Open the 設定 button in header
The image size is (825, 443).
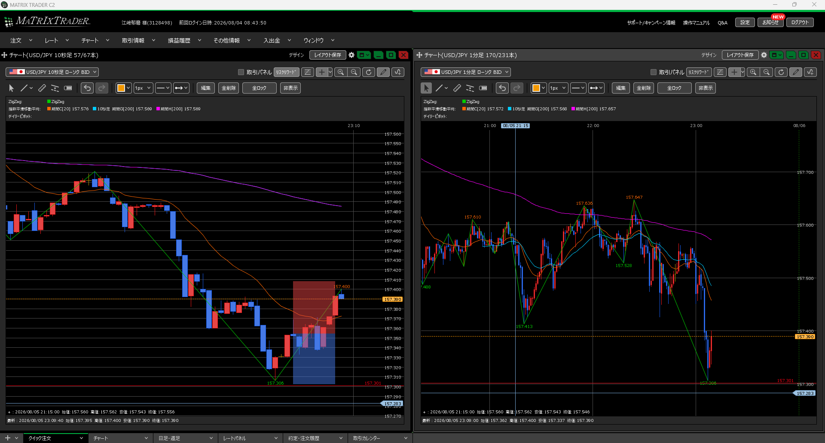pos(745,22)
